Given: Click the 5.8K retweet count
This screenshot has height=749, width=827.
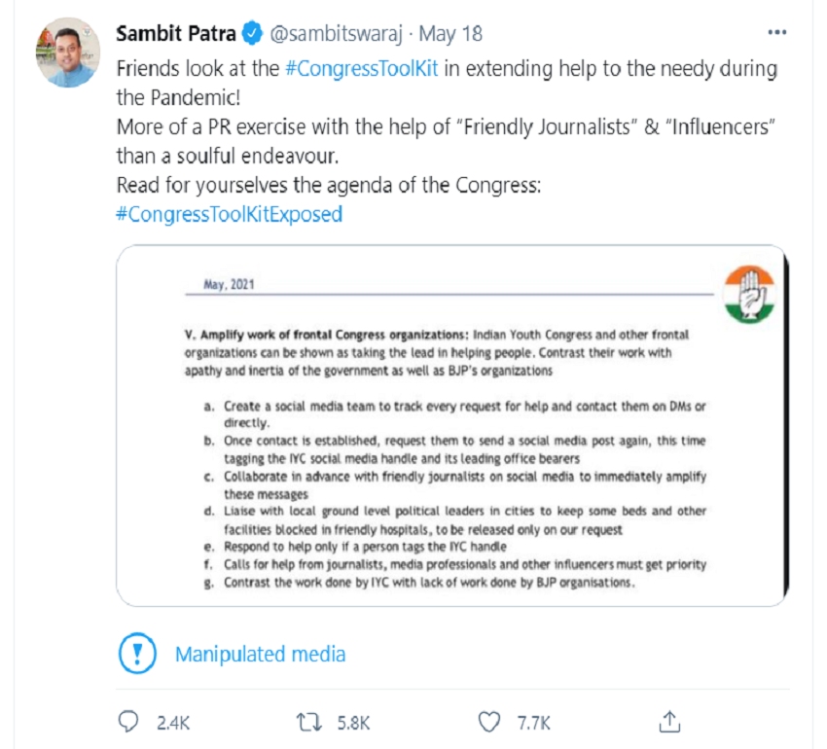Looking at the screenshot, I should click(x=352, y=723).
